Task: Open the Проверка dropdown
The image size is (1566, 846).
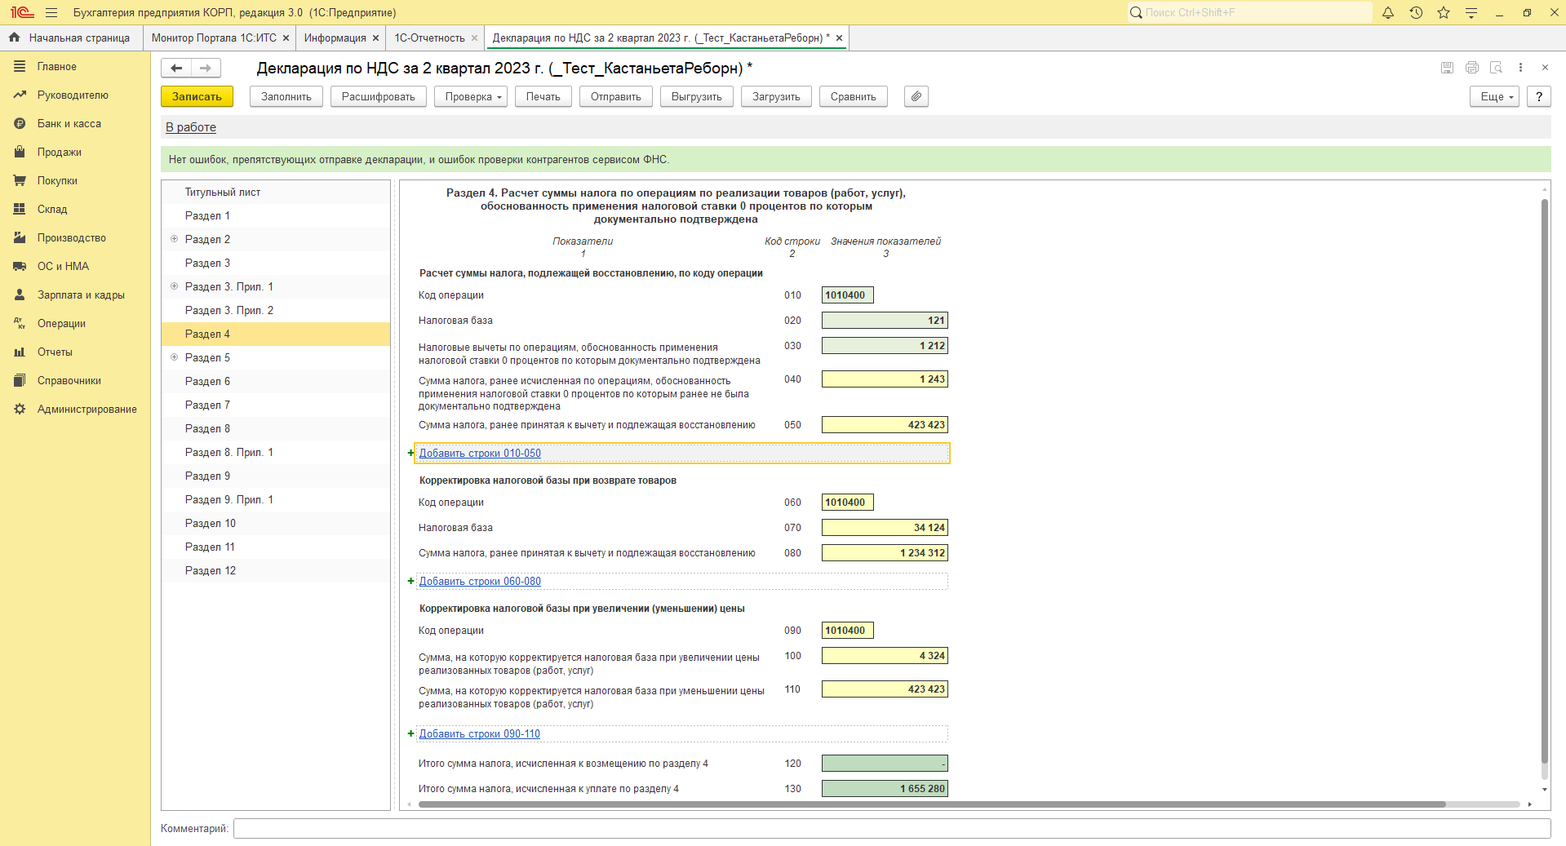Action: pos(471,96)
